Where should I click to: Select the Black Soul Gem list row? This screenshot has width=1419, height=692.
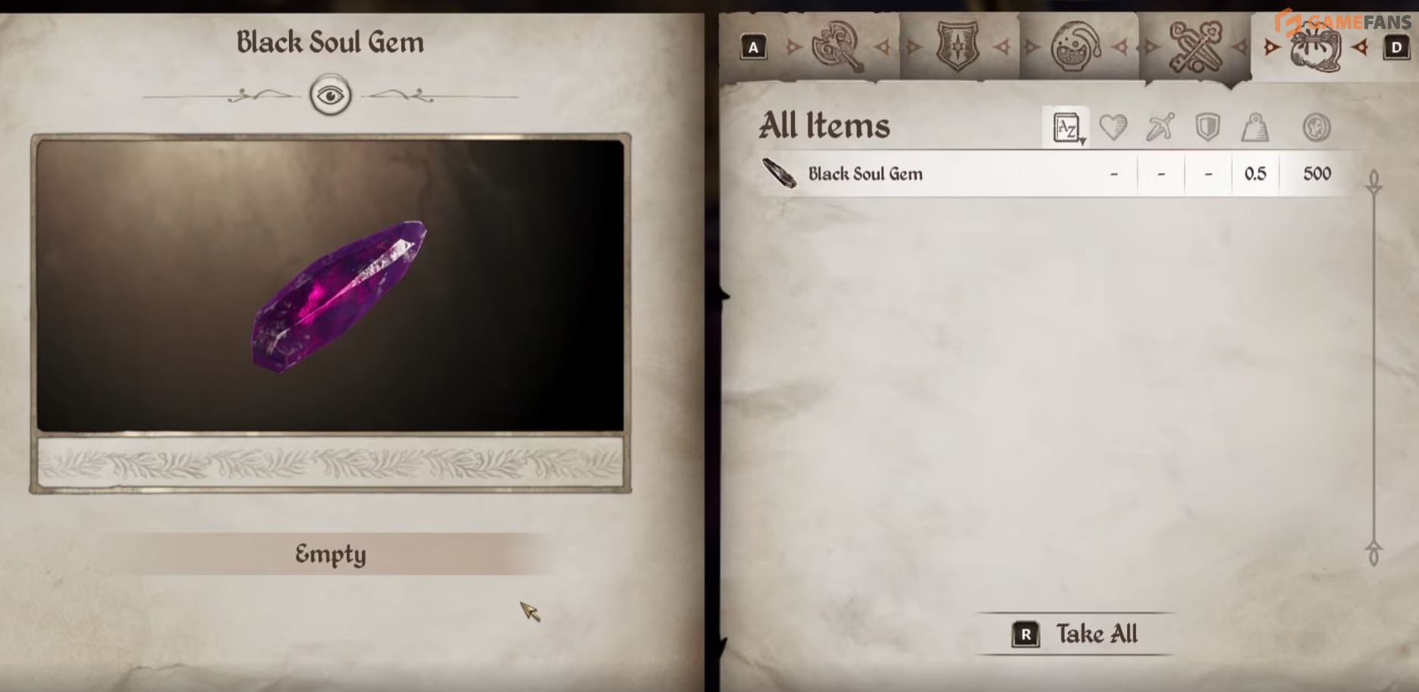tap(1054, 174)
